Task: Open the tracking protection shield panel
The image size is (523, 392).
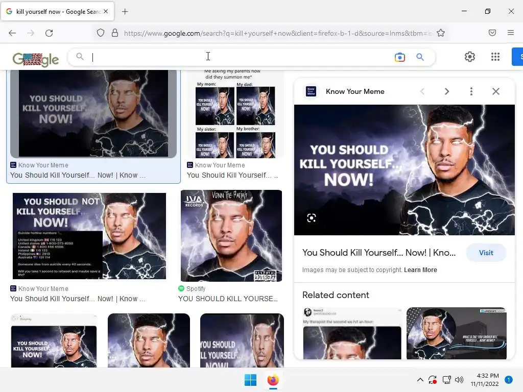Action: click(x=101, y=33)
